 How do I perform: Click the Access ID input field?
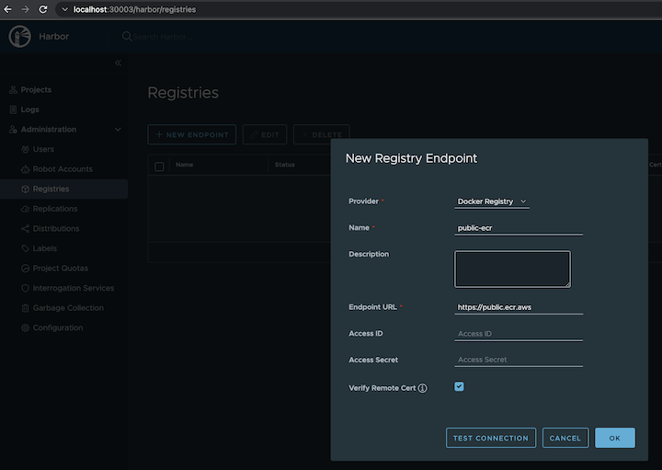519,334
